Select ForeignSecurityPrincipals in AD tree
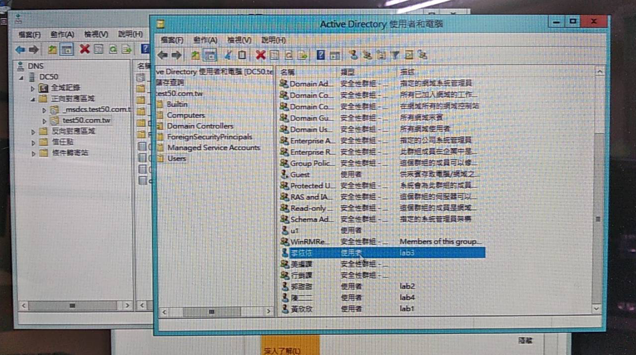The height and width of the screenshot is (355, 636). 209,137
